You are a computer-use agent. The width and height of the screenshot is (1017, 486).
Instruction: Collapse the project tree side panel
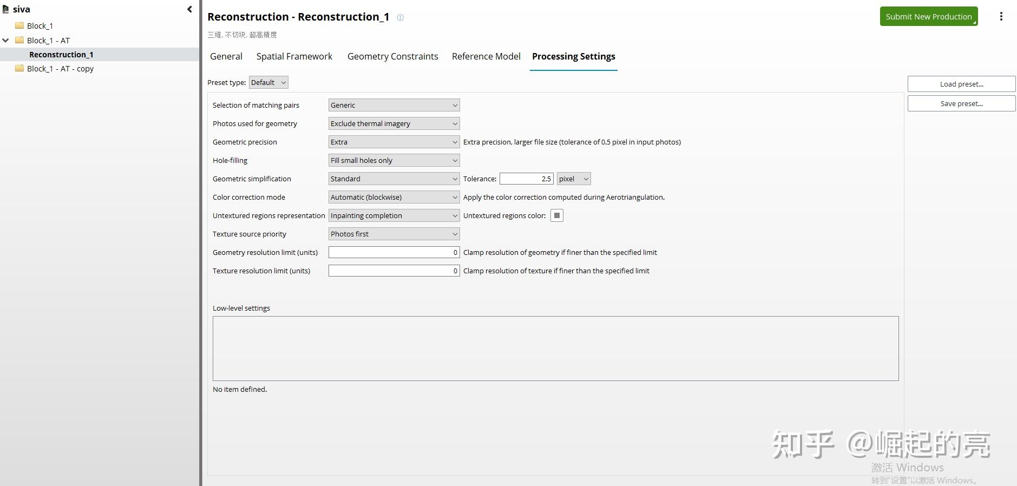pos(189,9)
